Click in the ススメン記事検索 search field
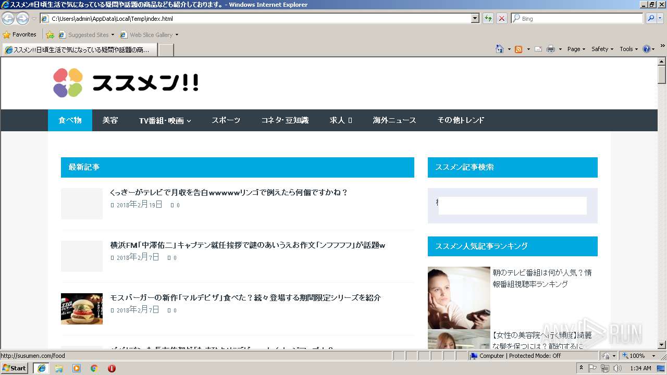Screen dimensions: 667x375 [x=513, y=205]
